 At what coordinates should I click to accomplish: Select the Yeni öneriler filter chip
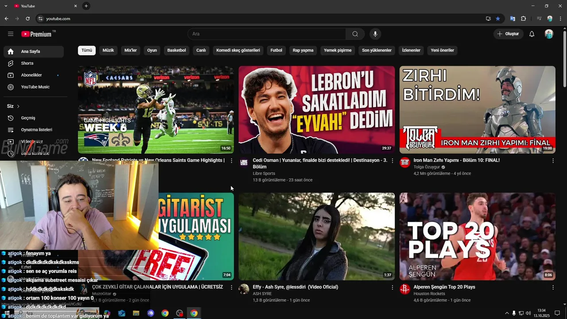tap(443, 51)
